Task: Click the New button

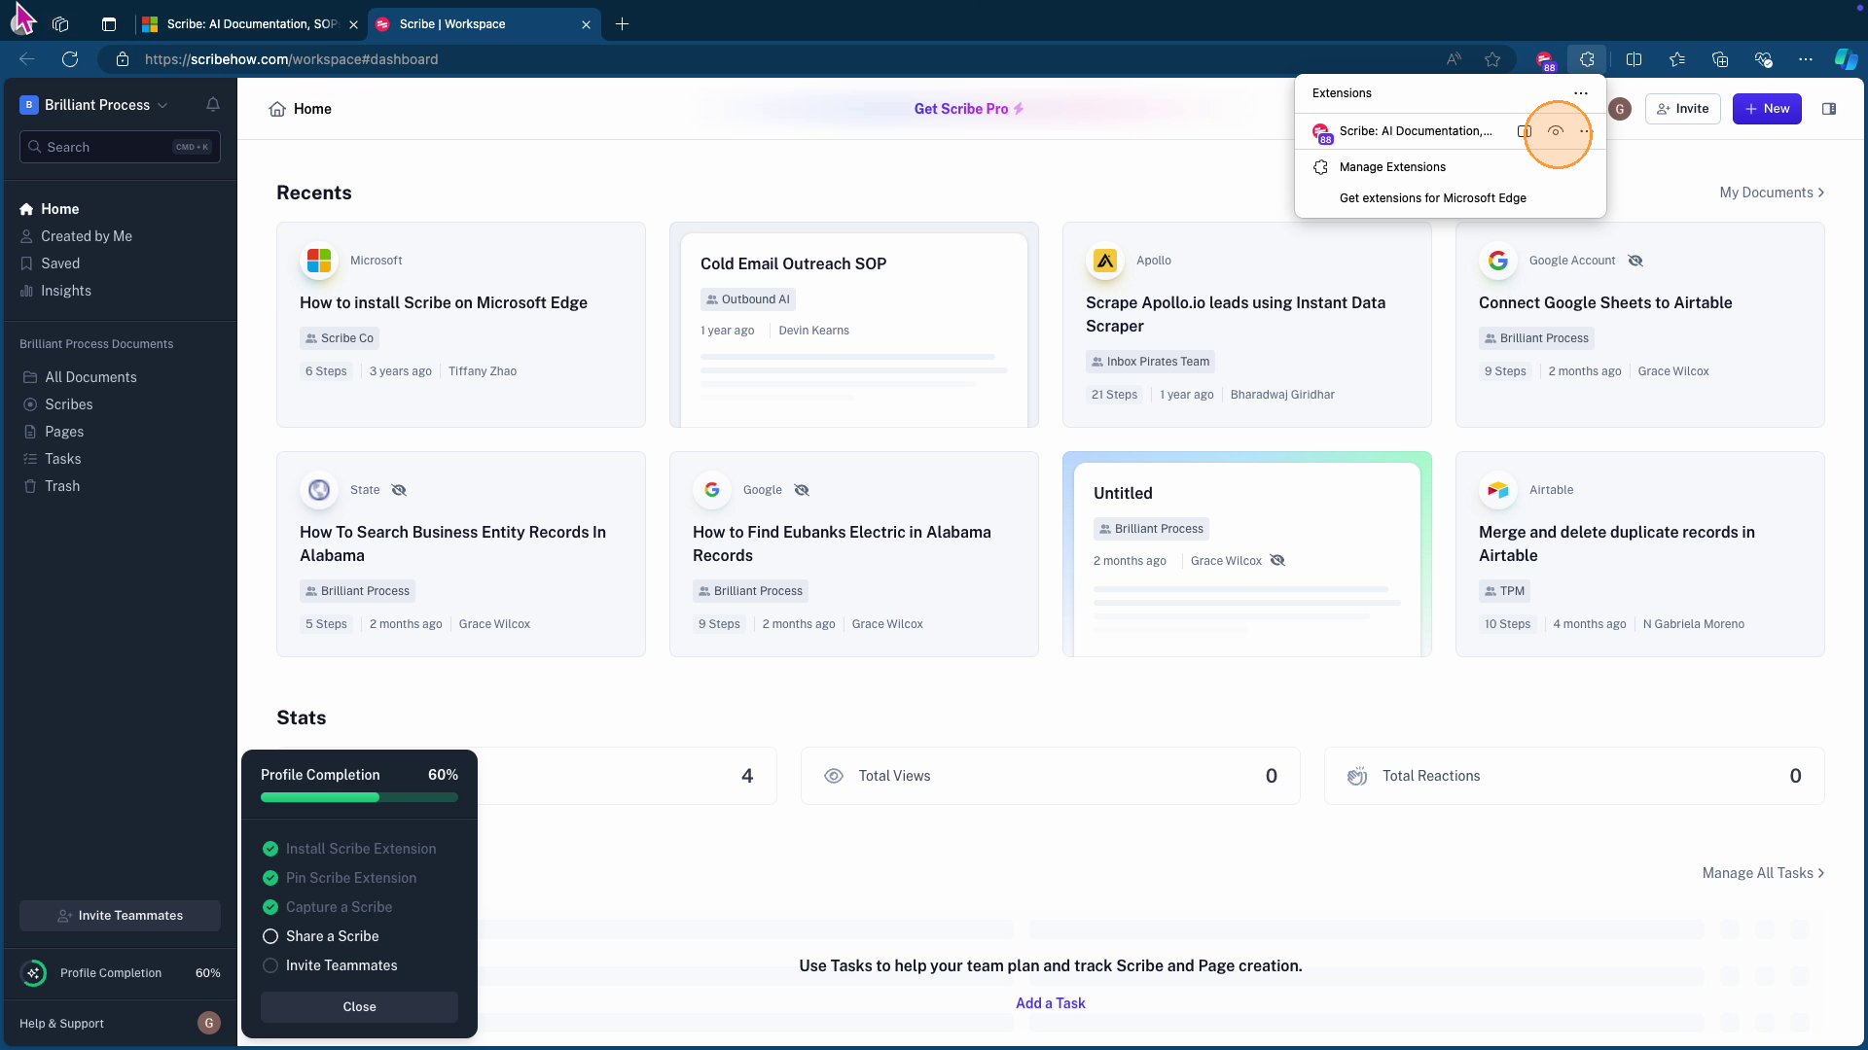Action: click(1767, 109)
